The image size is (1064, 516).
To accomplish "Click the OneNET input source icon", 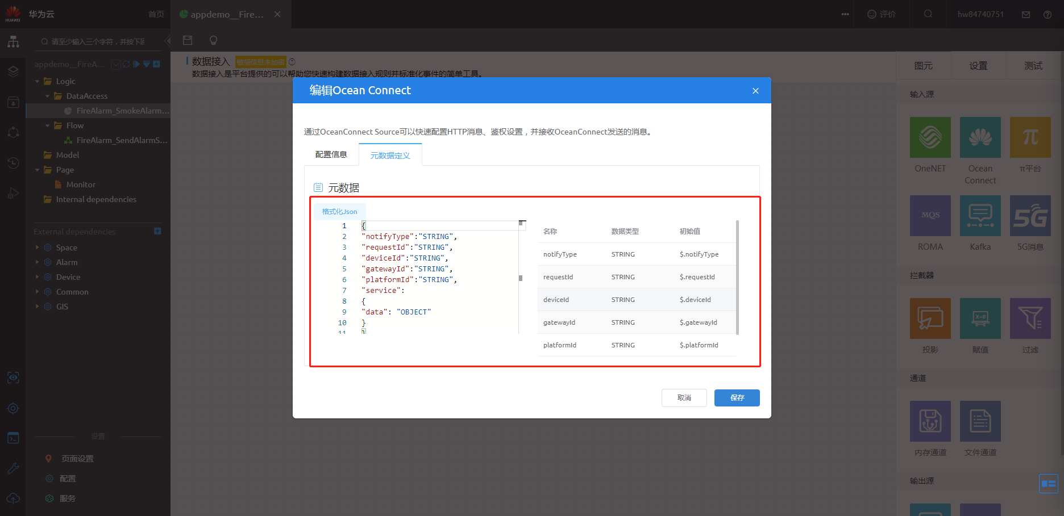I will tap(930, 137).
